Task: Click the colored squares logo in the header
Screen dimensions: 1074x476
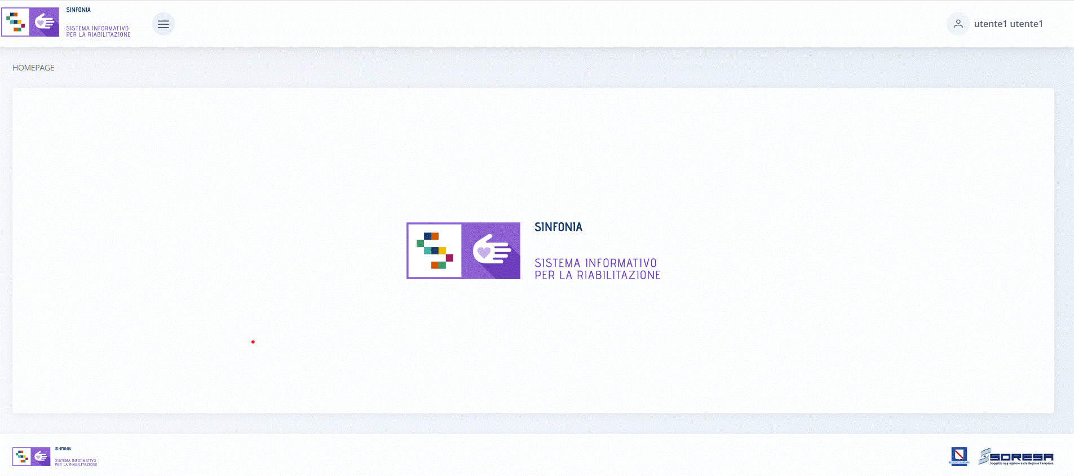Action: pos(16,22)
